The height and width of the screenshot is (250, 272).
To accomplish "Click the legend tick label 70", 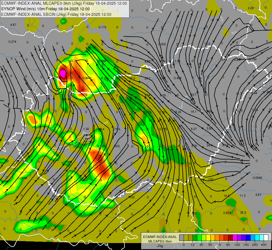I will pyautogui.click(x=219, y=245).
